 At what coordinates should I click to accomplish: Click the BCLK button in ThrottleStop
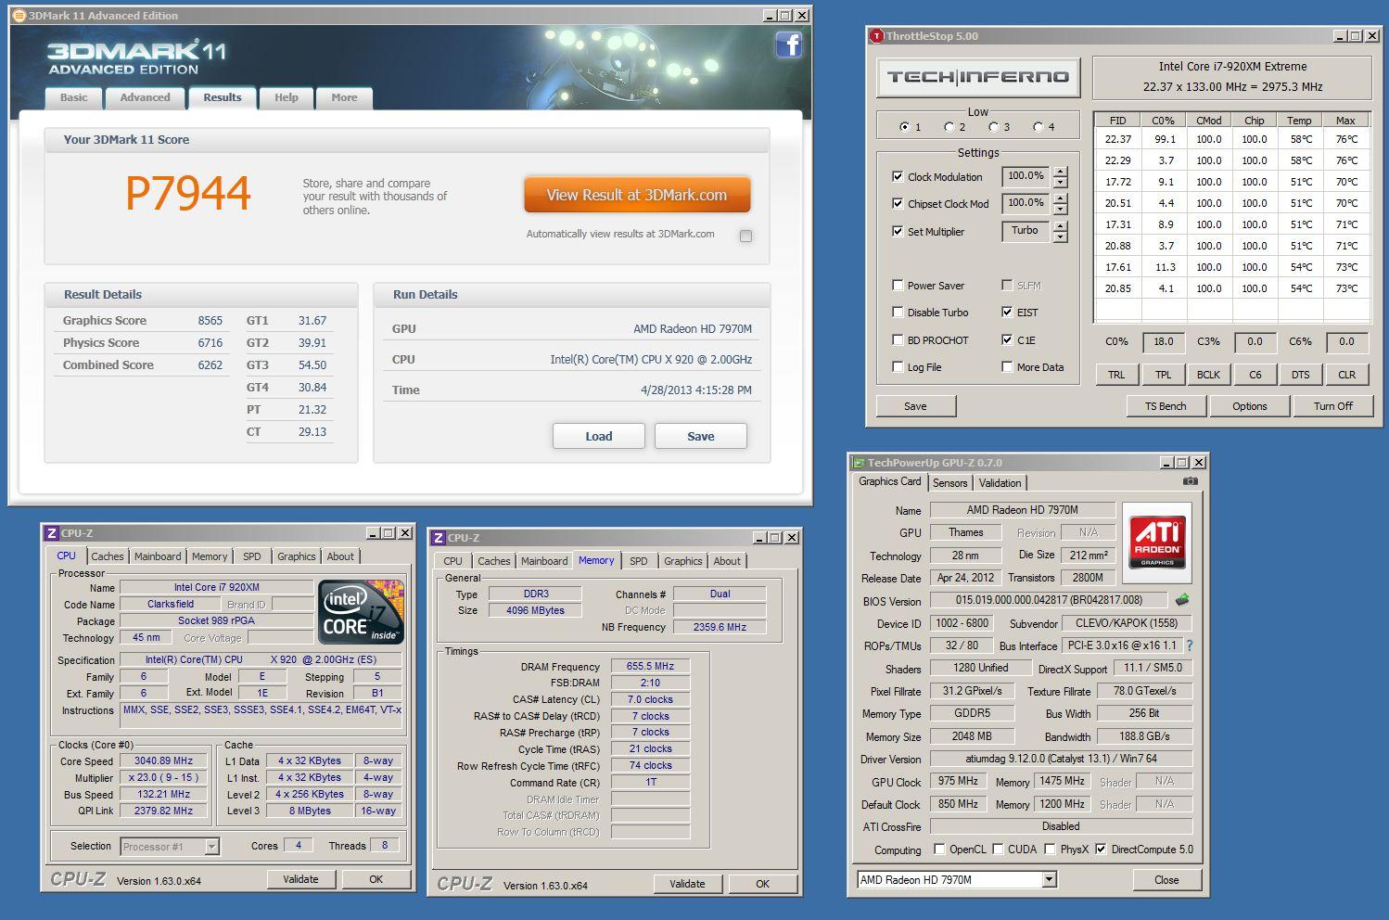(1208, 375)
